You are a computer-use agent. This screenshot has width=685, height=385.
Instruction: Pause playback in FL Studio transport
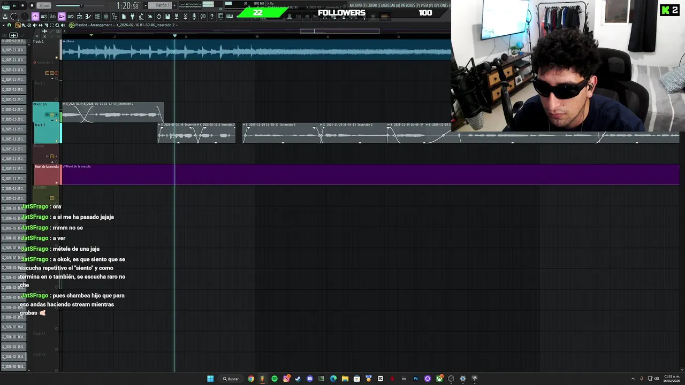coord(14,6)
